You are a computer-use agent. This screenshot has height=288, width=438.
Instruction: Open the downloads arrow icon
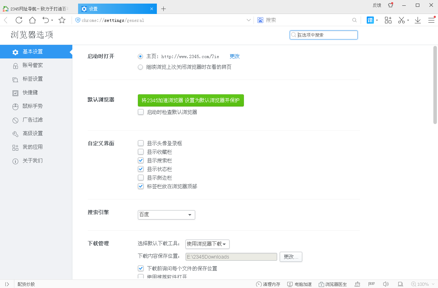pyautogui.click(x=418, y=20)
